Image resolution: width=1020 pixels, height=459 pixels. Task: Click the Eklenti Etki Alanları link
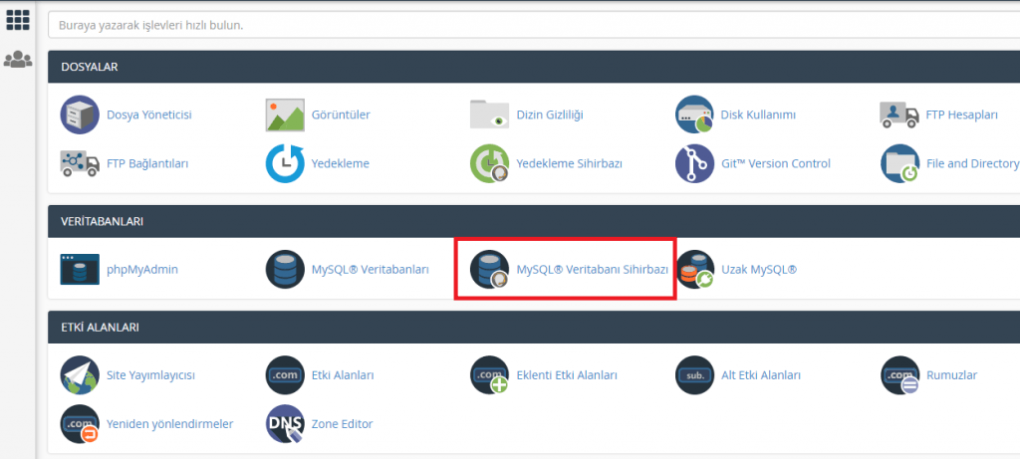coord(566,375)
